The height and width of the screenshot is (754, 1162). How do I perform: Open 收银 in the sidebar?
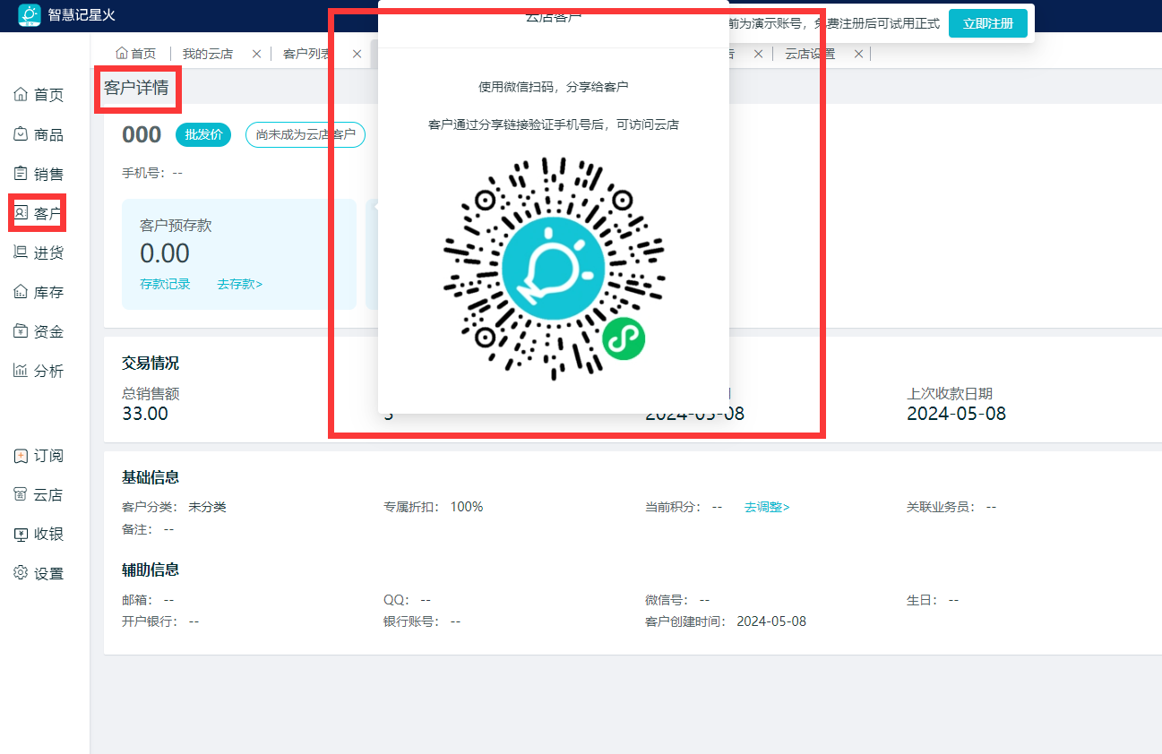[39, 534]
